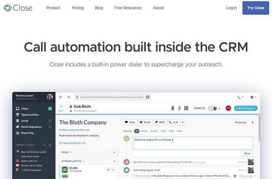272x179 pixels.
Task: Open the phone dropdown in the top bar
Action: [x=240, y=97]
